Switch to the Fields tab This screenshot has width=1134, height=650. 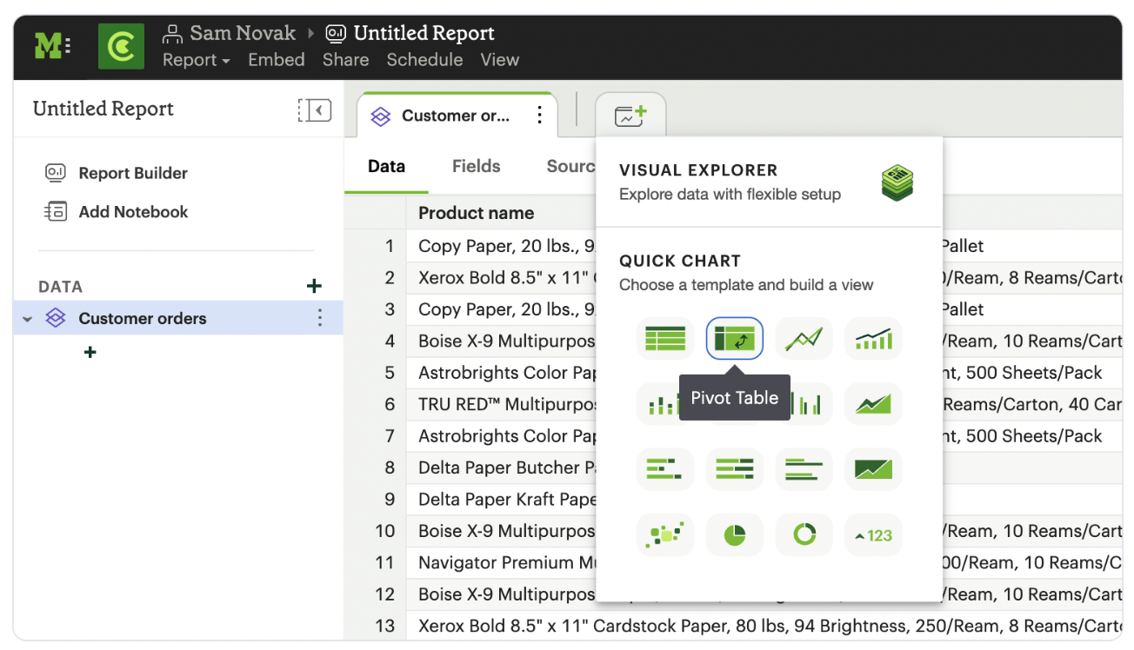coord(477,166)
